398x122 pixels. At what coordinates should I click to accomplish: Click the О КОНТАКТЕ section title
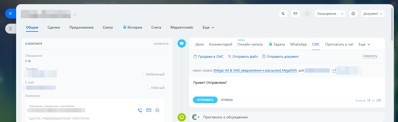(x=34, y=44)
